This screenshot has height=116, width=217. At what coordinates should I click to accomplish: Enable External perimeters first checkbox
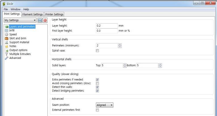point(97,110)
